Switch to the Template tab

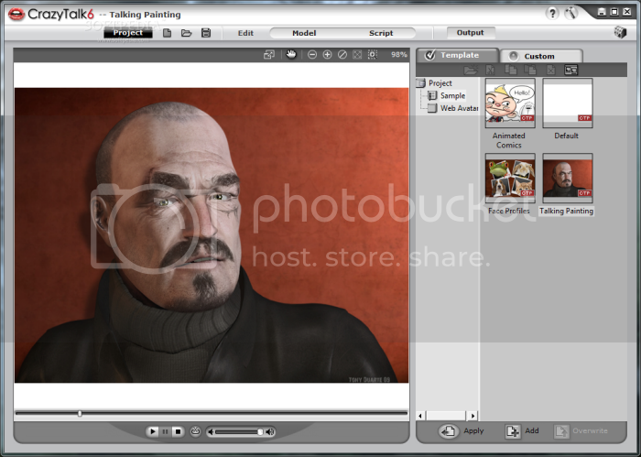click(x=457, y=56)
